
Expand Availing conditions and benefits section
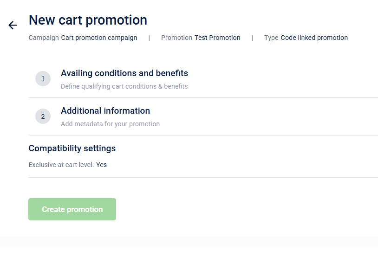124,73
